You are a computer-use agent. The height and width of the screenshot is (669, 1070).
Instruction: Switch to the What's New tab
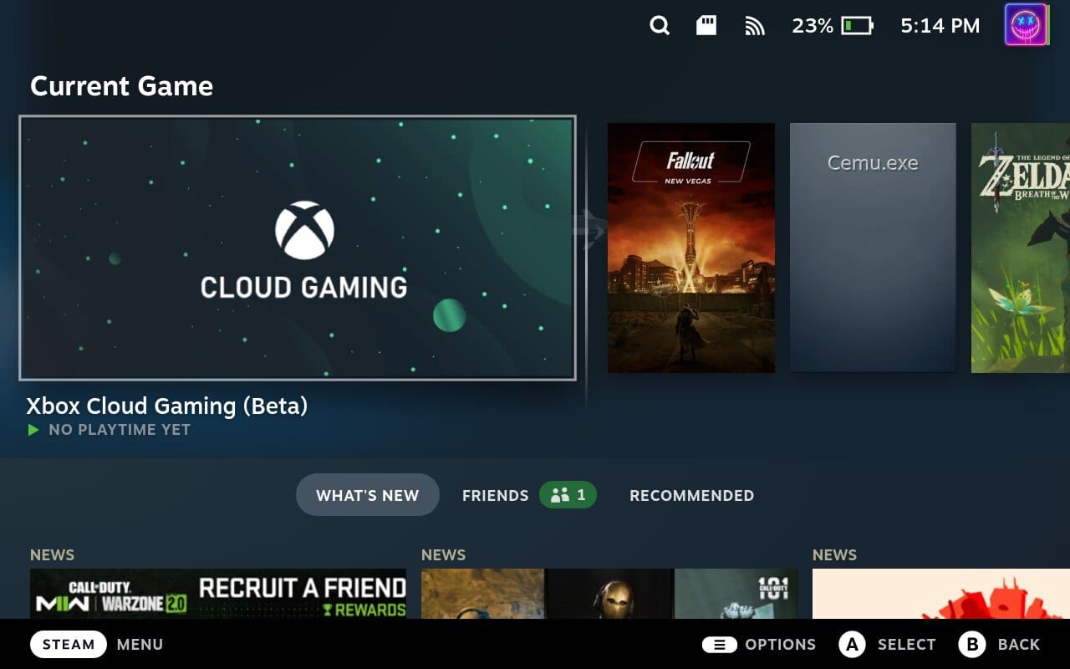point(368,495)
